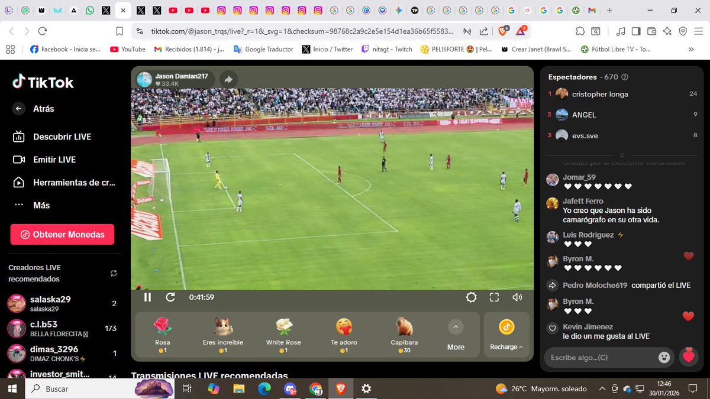The image size is (710, 399).
Task: Send the Capibara gift
Action: 404,334
